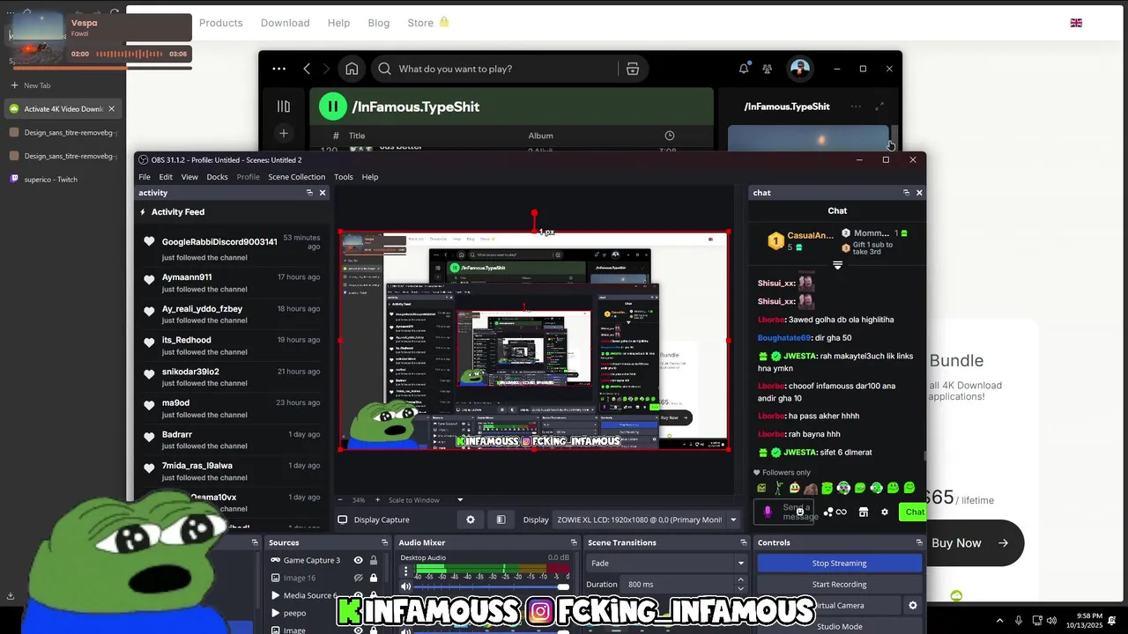The width and height of the screenshot is (1128, 634).
Task: Open Spotify's notifications bell
Action: click(x=744, y=69)
